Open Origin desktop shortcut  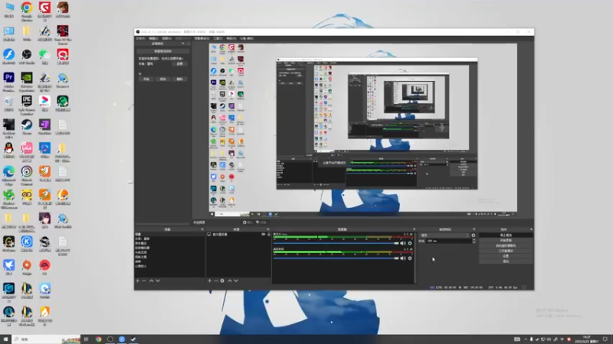coord(27,268)
